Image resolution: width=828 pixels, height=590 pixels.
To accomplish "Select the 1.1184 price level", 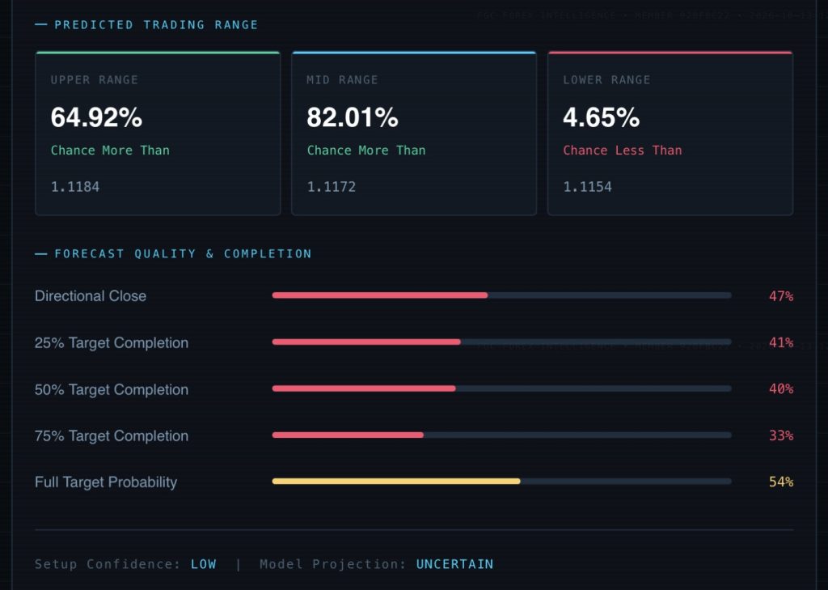I will (75, 187).
